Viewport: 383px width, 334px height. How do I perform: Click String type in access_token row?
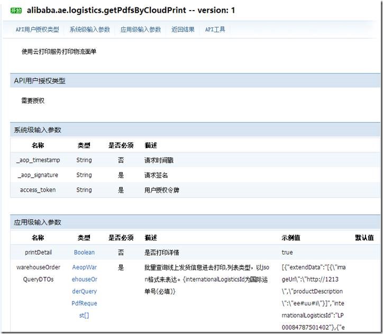click(84, 190)
